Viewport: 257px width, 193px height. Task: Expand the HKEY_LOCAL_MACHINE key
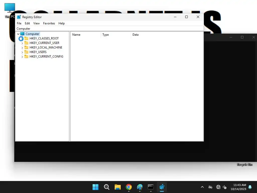[22, 47]
